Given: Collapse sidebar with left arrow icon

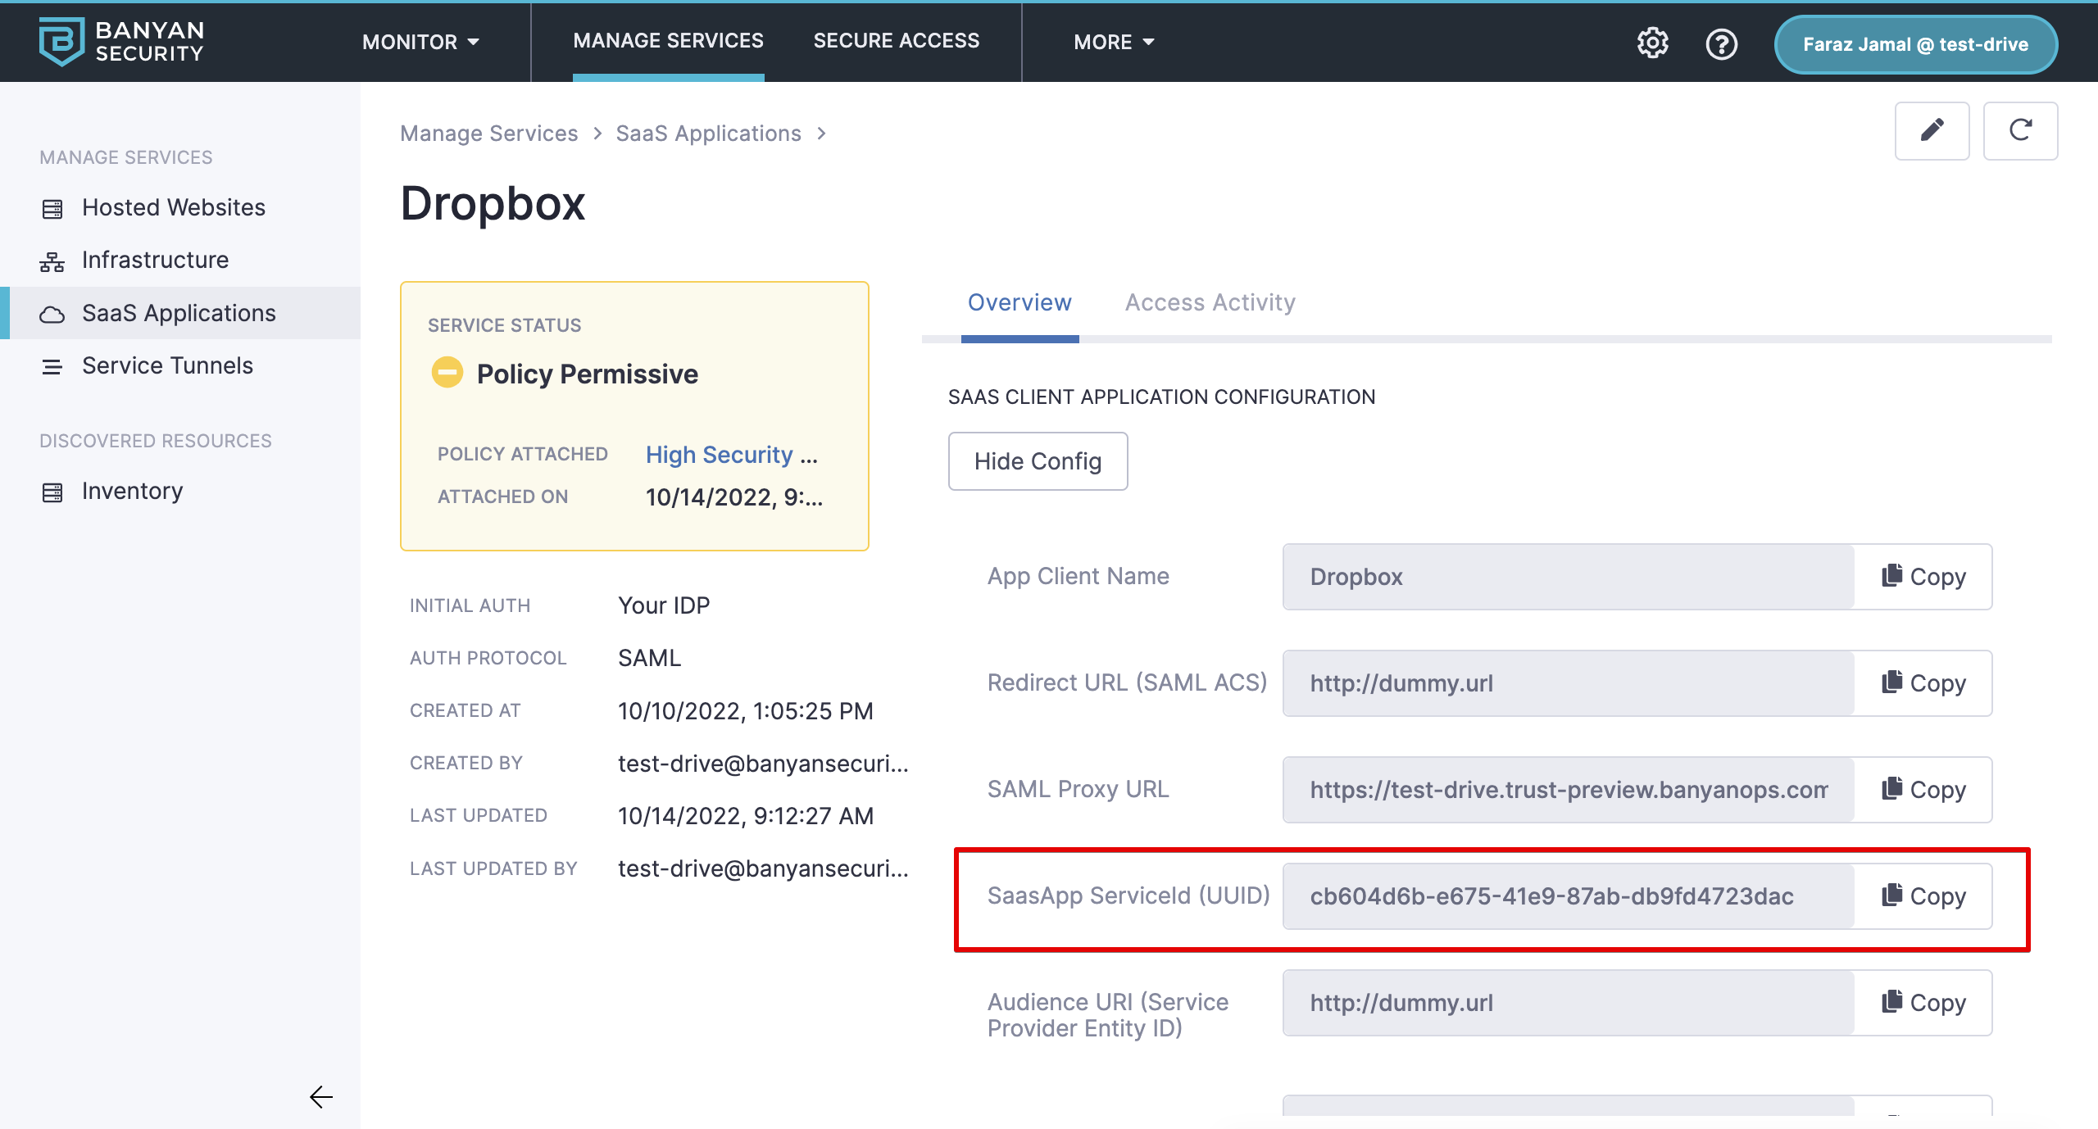Looking at the screenshot, I should (x=320, y=1096).
